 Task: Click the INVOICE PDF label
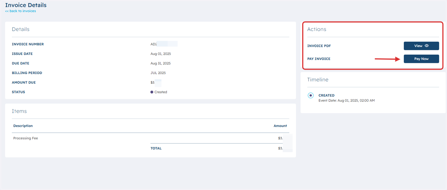(319, 46)
